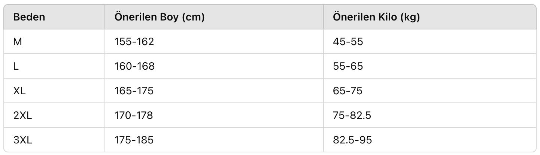The image size is (540, 155).
Task: Select the M size cell
Action: tap(54, 41)
